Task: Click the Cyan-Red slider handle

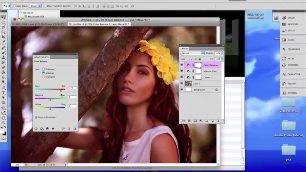Action: click(61, 91)
